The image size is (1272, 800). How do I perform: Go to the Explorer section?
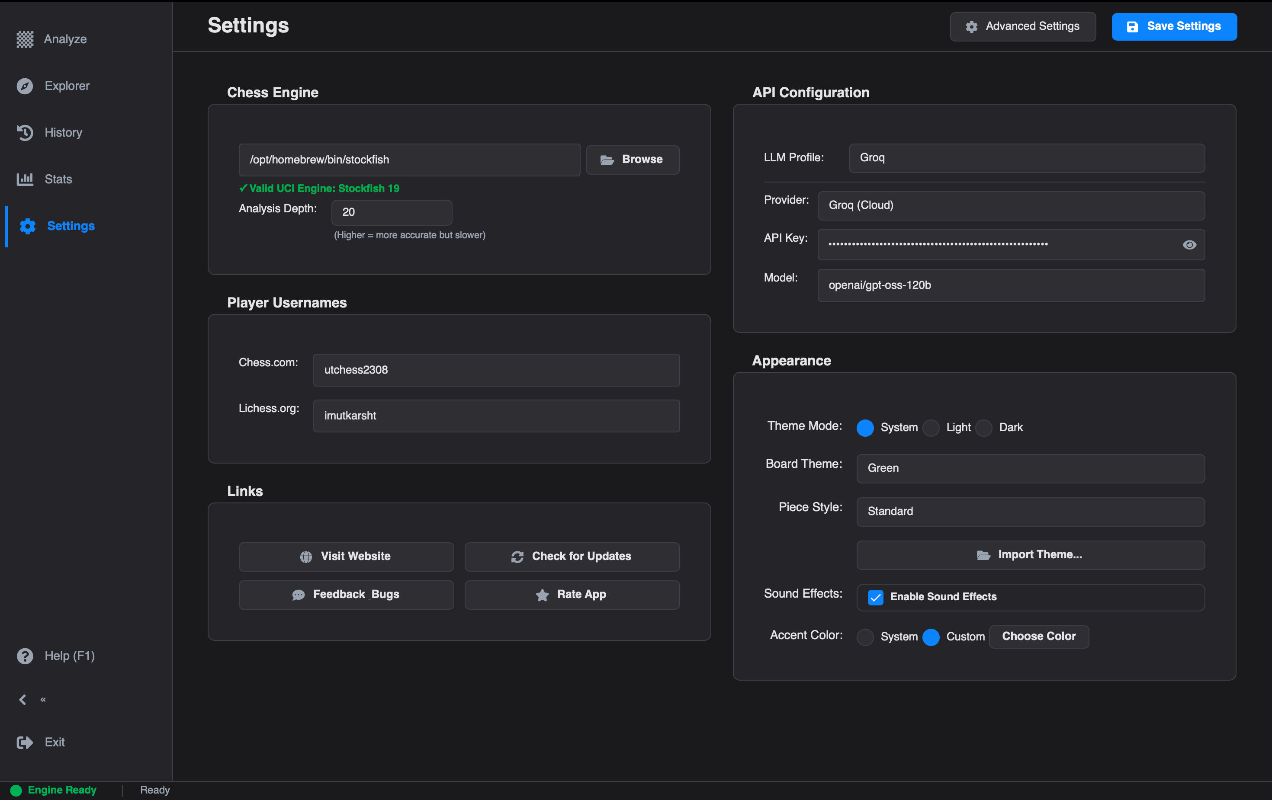67,86
